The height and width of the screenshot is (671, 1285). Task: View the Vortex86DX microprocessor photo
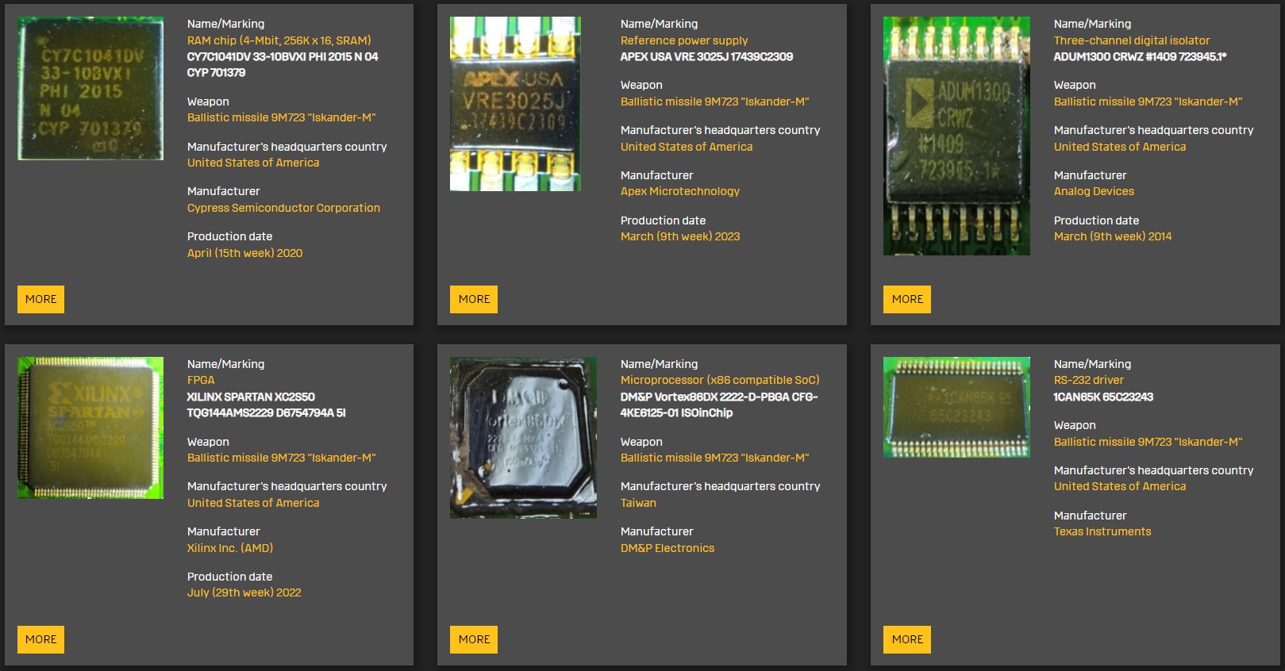click(x=523, y=437)
